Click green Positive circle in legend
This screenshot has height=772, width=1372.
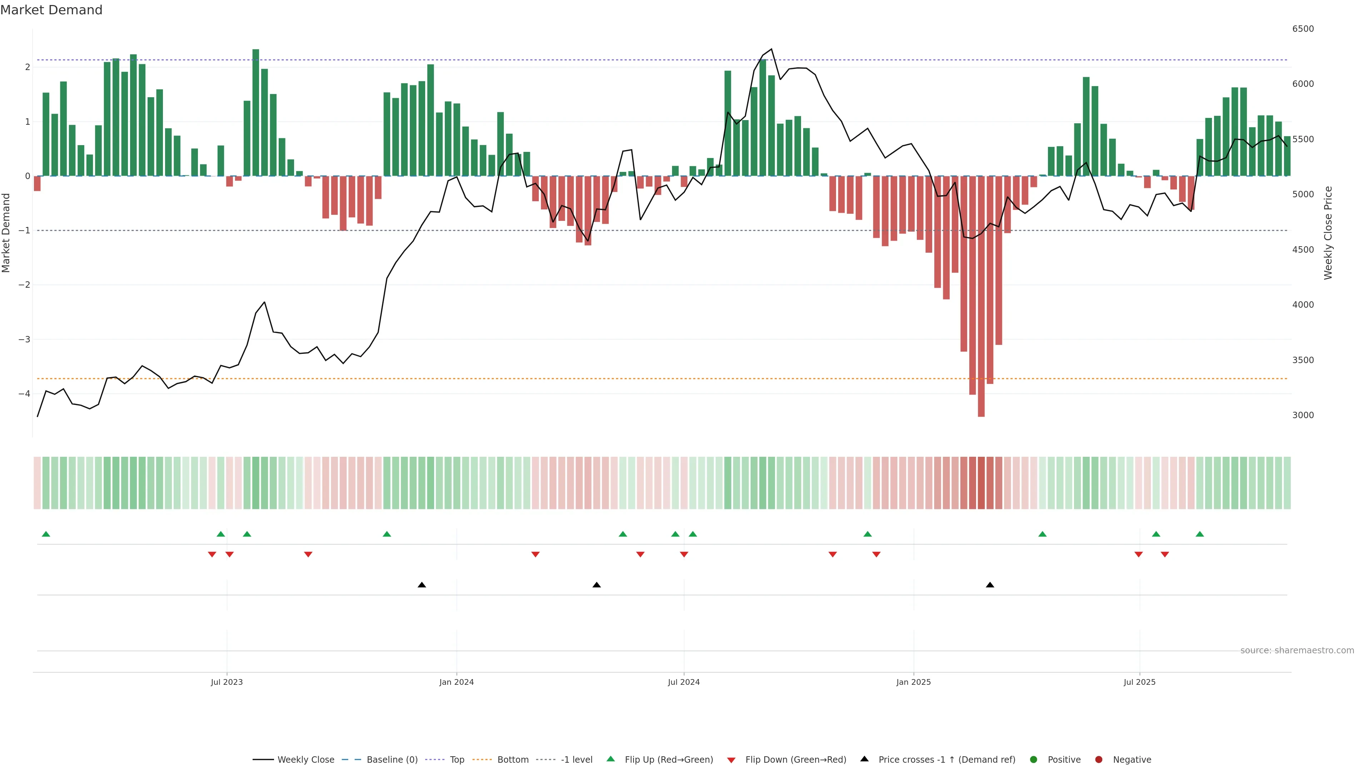1034,760
